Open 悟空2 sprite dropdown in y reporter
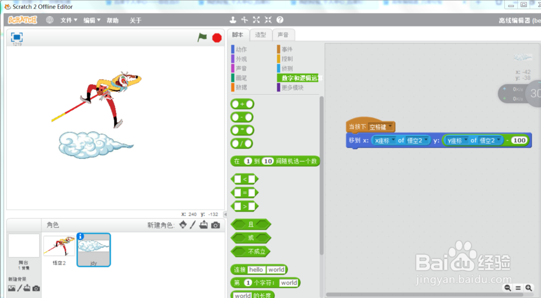The width and height of the screenshot is (541, 298). tap(490, 141)
